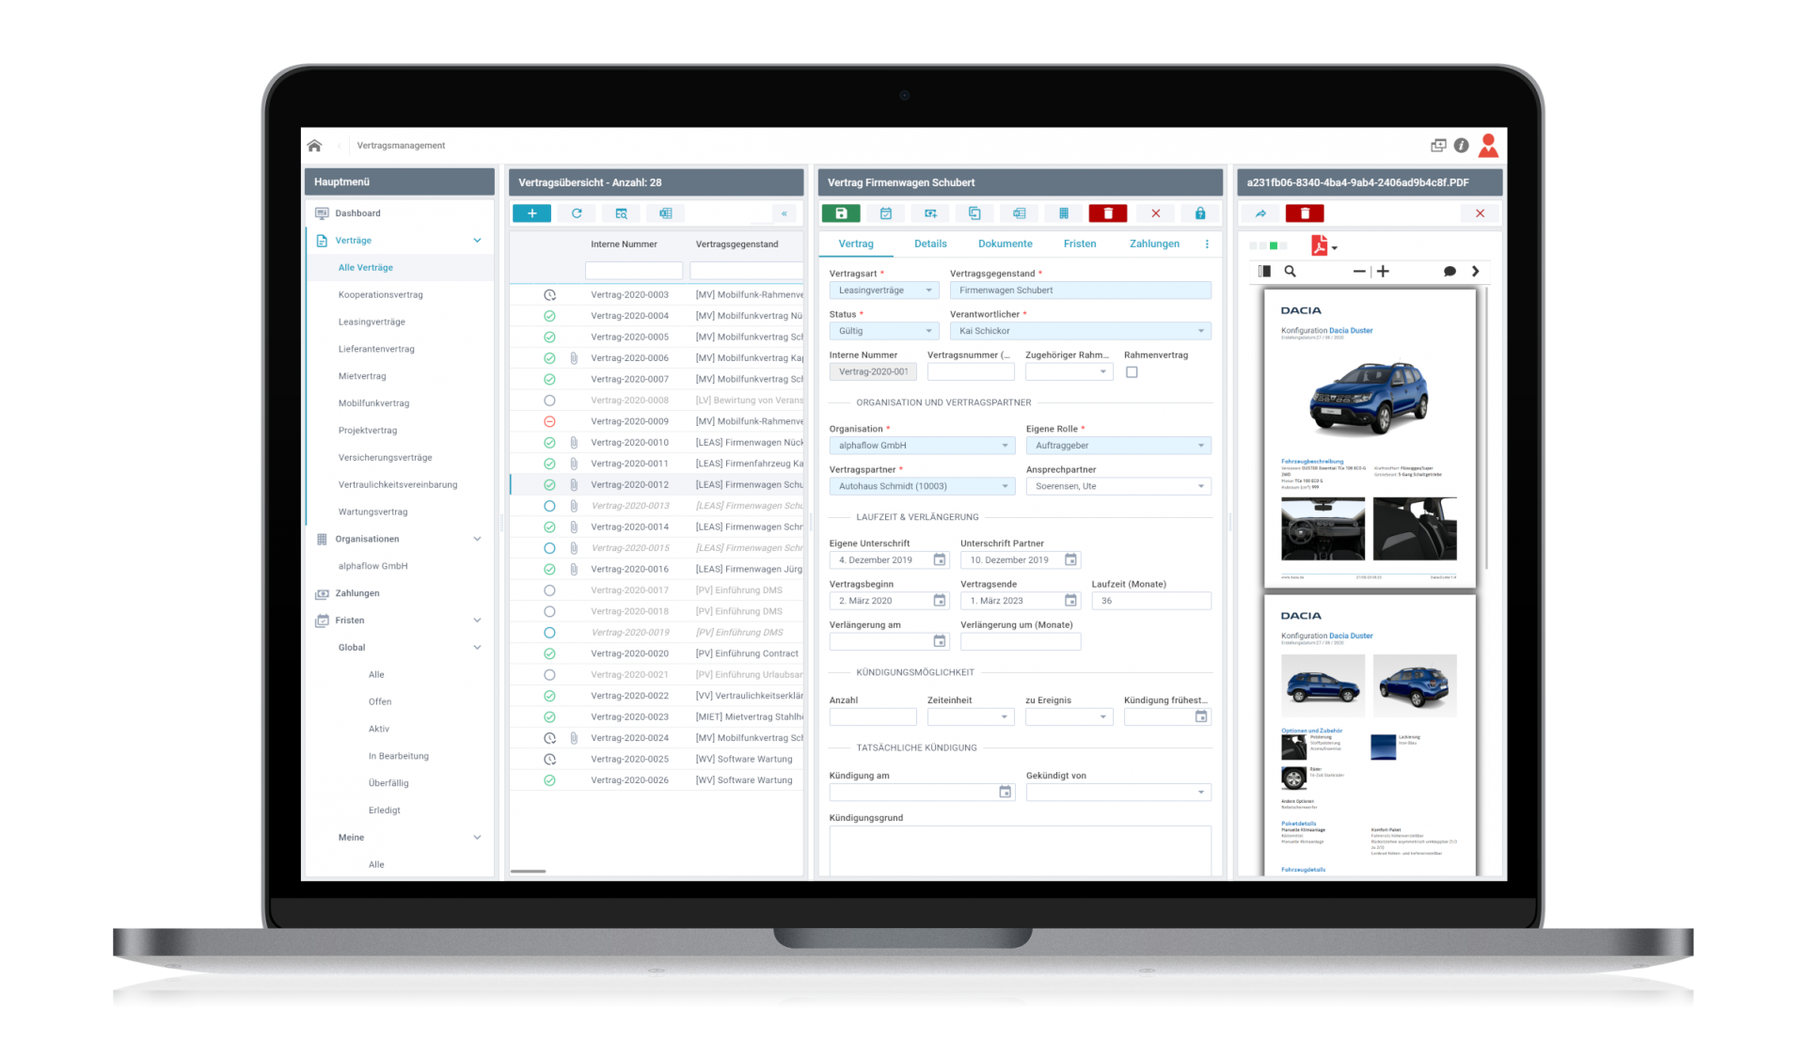Collapse the Verträge menu section
Viewport: 1806px width, 1038px height.
coord(477,241)
